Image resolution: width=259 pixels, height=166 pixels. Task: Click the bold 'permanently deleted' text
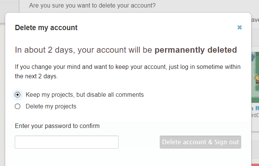pyautogui.click(x=196, y=50)
